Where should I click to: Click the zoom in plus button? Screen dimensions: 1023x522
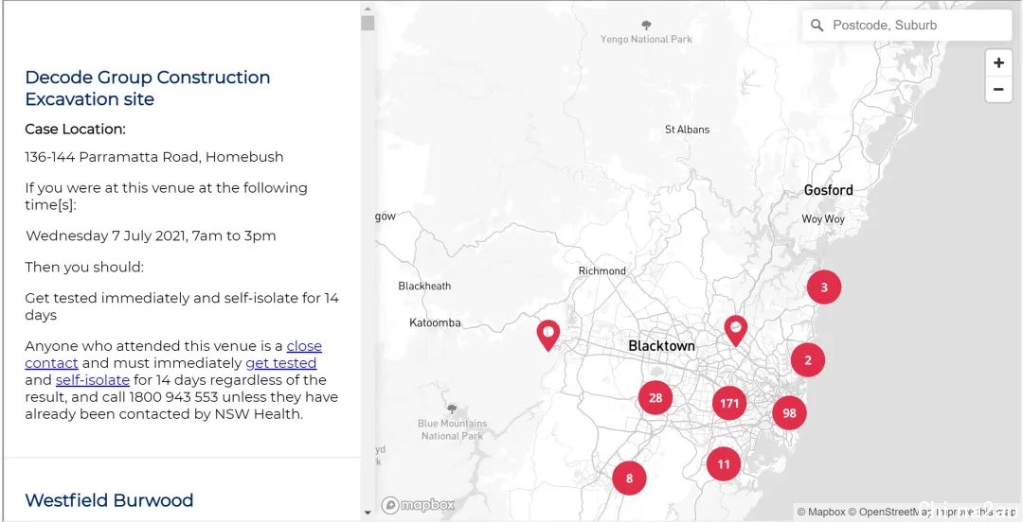998,63
